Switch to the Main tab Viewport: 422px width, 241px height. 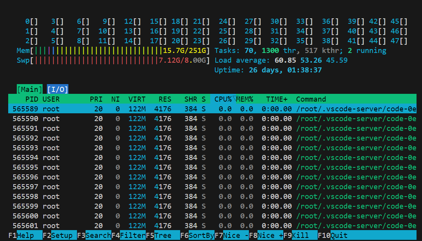pos(30,89)
